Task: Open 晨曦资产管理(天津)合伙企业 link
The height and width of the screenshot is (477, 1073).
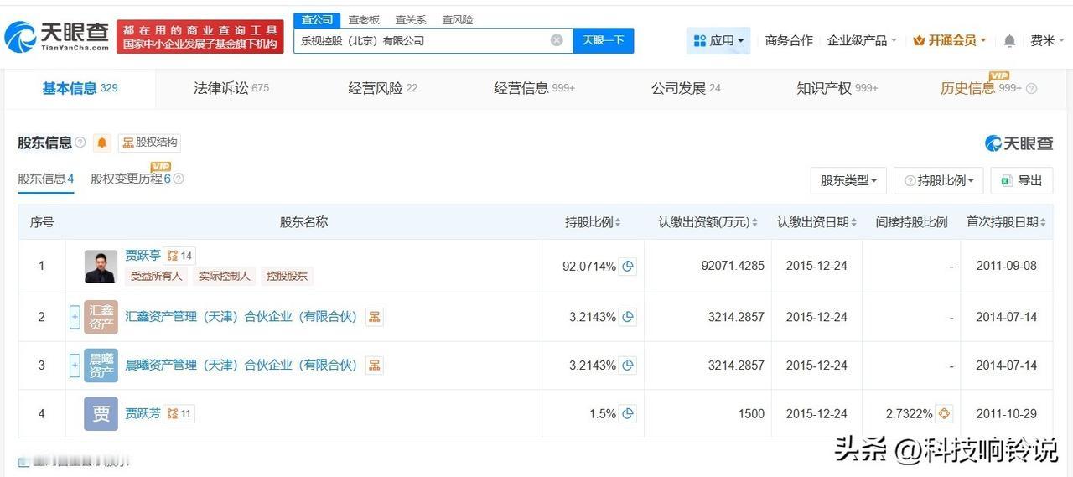Action: coord(241,366)
